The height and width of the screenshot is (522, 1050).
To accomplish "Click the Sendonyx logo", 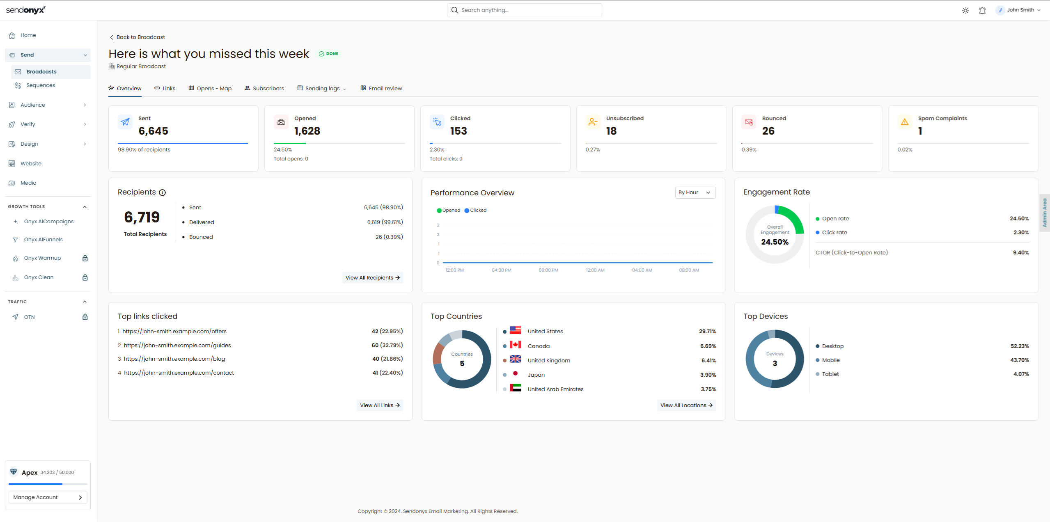I will pyautogui.click(x=26, y=10).
